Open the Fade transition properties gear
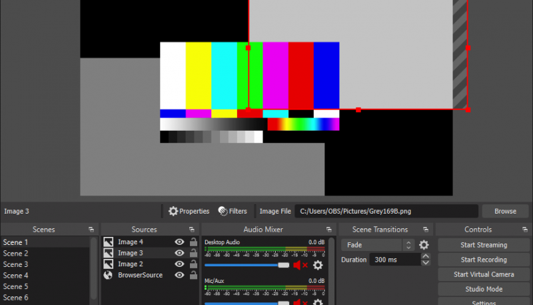 pos(424,245)
